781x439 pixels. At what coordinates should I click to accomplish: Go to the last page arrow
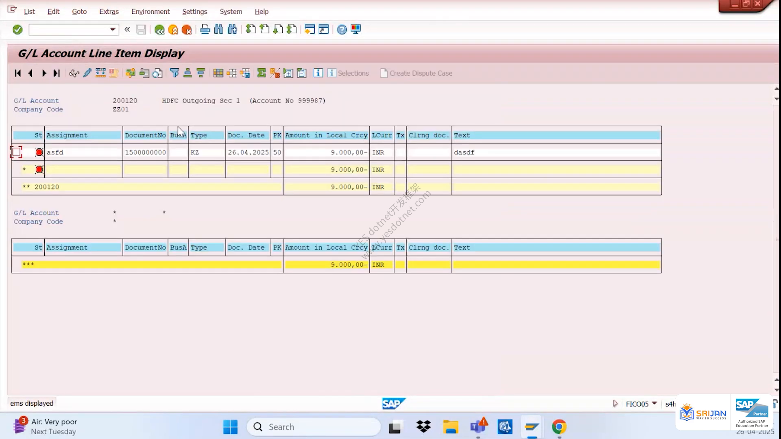pyautogui.click(x=57, y=73)
